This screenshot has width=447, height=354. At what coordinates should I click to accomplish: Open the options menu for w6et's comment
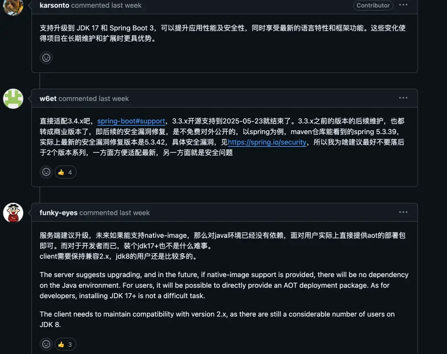pyautogui.click(x=403, y=98)
